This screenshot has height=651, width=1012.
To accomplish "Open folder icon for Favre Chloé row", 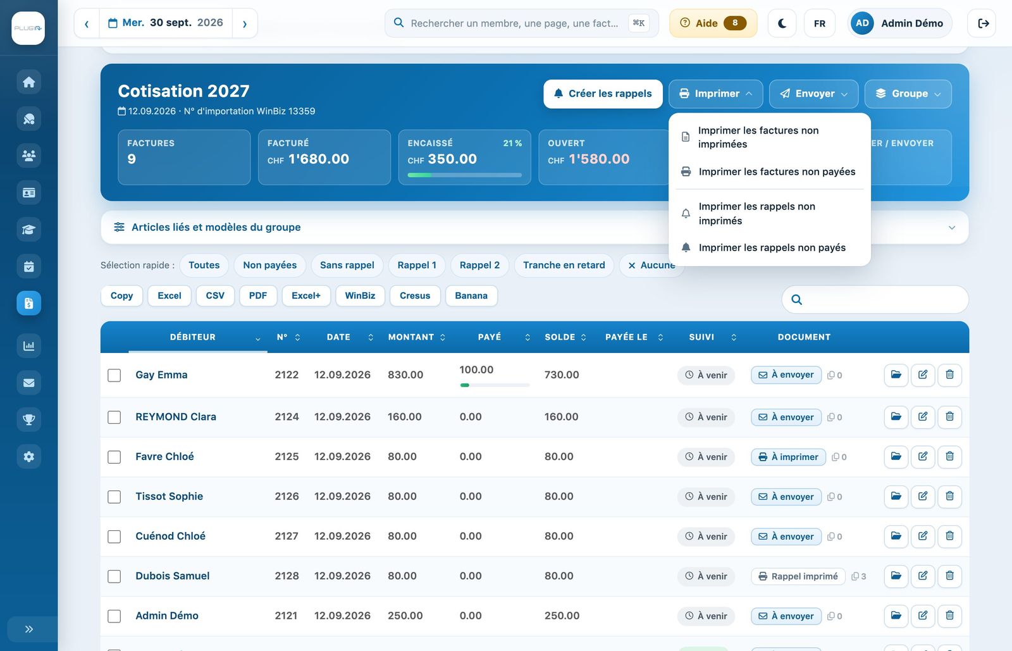I will coord(896,456).
